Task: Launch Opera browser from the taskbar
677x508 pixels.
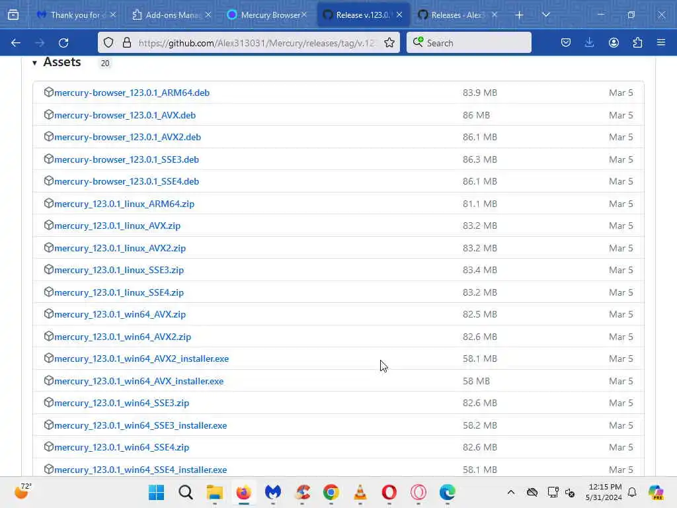Action: click(x=389, y=492)
